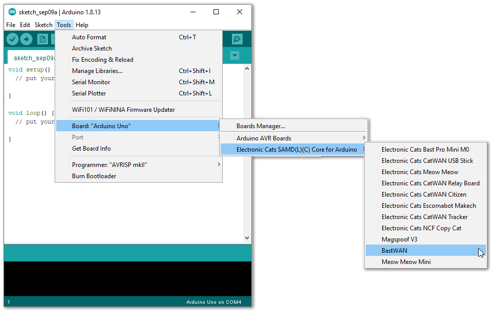Maximize the Arduino window
Image resolution: width=493 pixels, height=313 pixels.
(216, 12)
